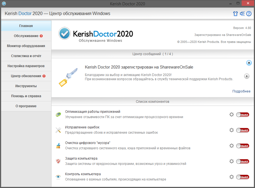The height and width of the screenshot is (188, 255).
Task: Show next message with arrow button
Action: click(247, 76)
